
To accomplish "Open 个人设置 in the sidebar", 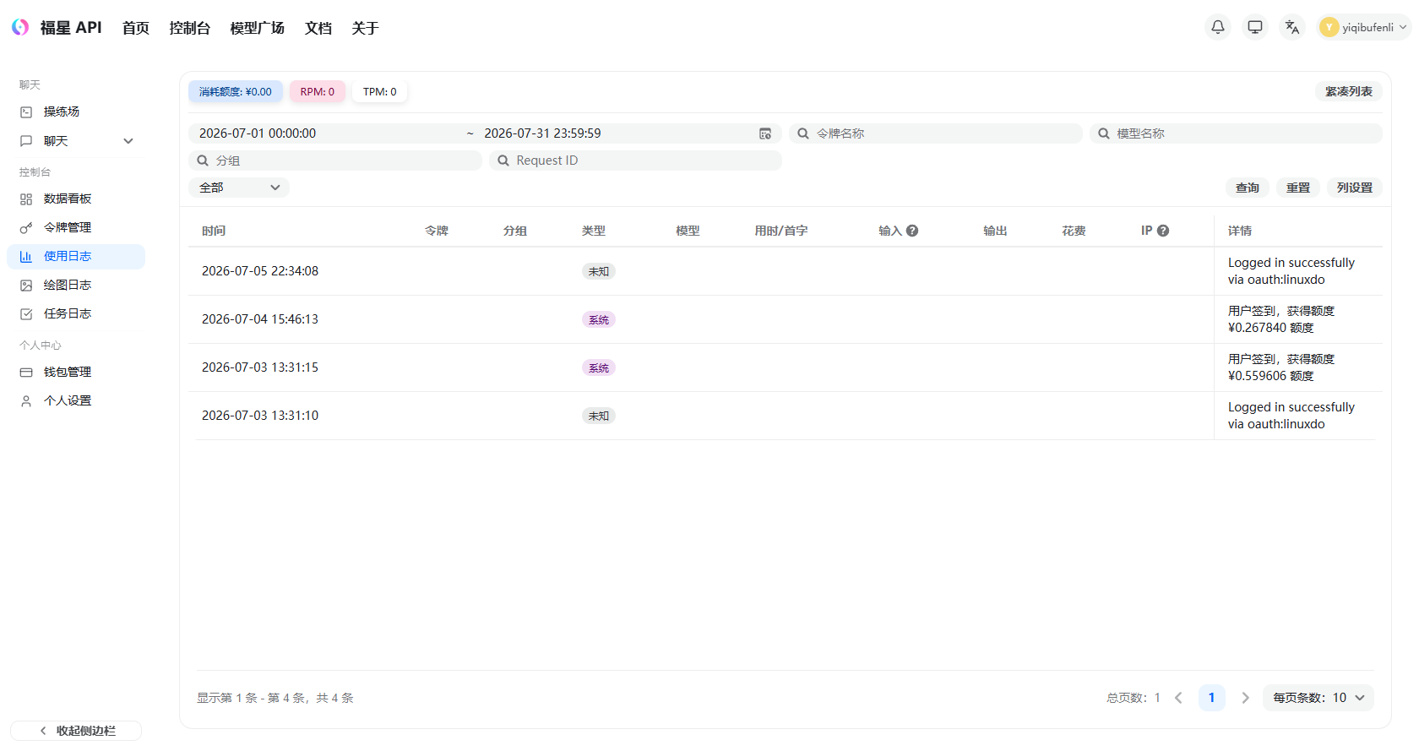I will [x=76, y=400].
